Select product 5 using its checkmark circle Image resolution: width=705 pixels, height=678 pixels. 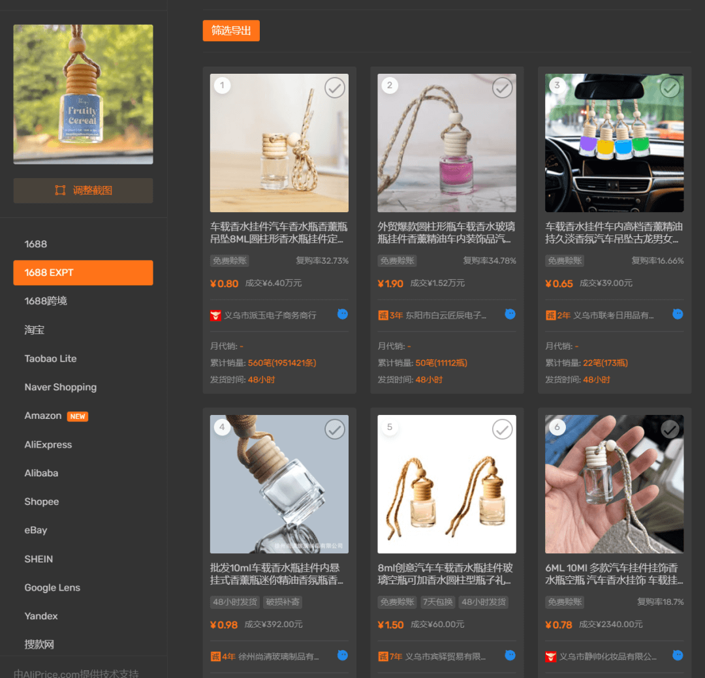pyautogui.click(x=502, y=429)
